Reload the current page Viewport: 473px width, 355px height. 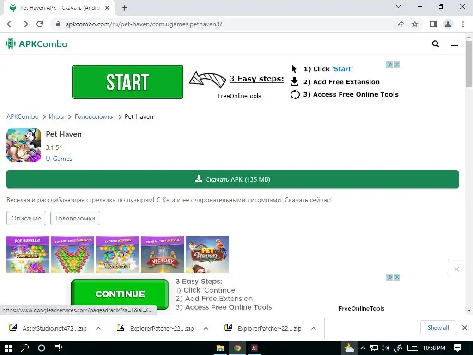point(40,24)
